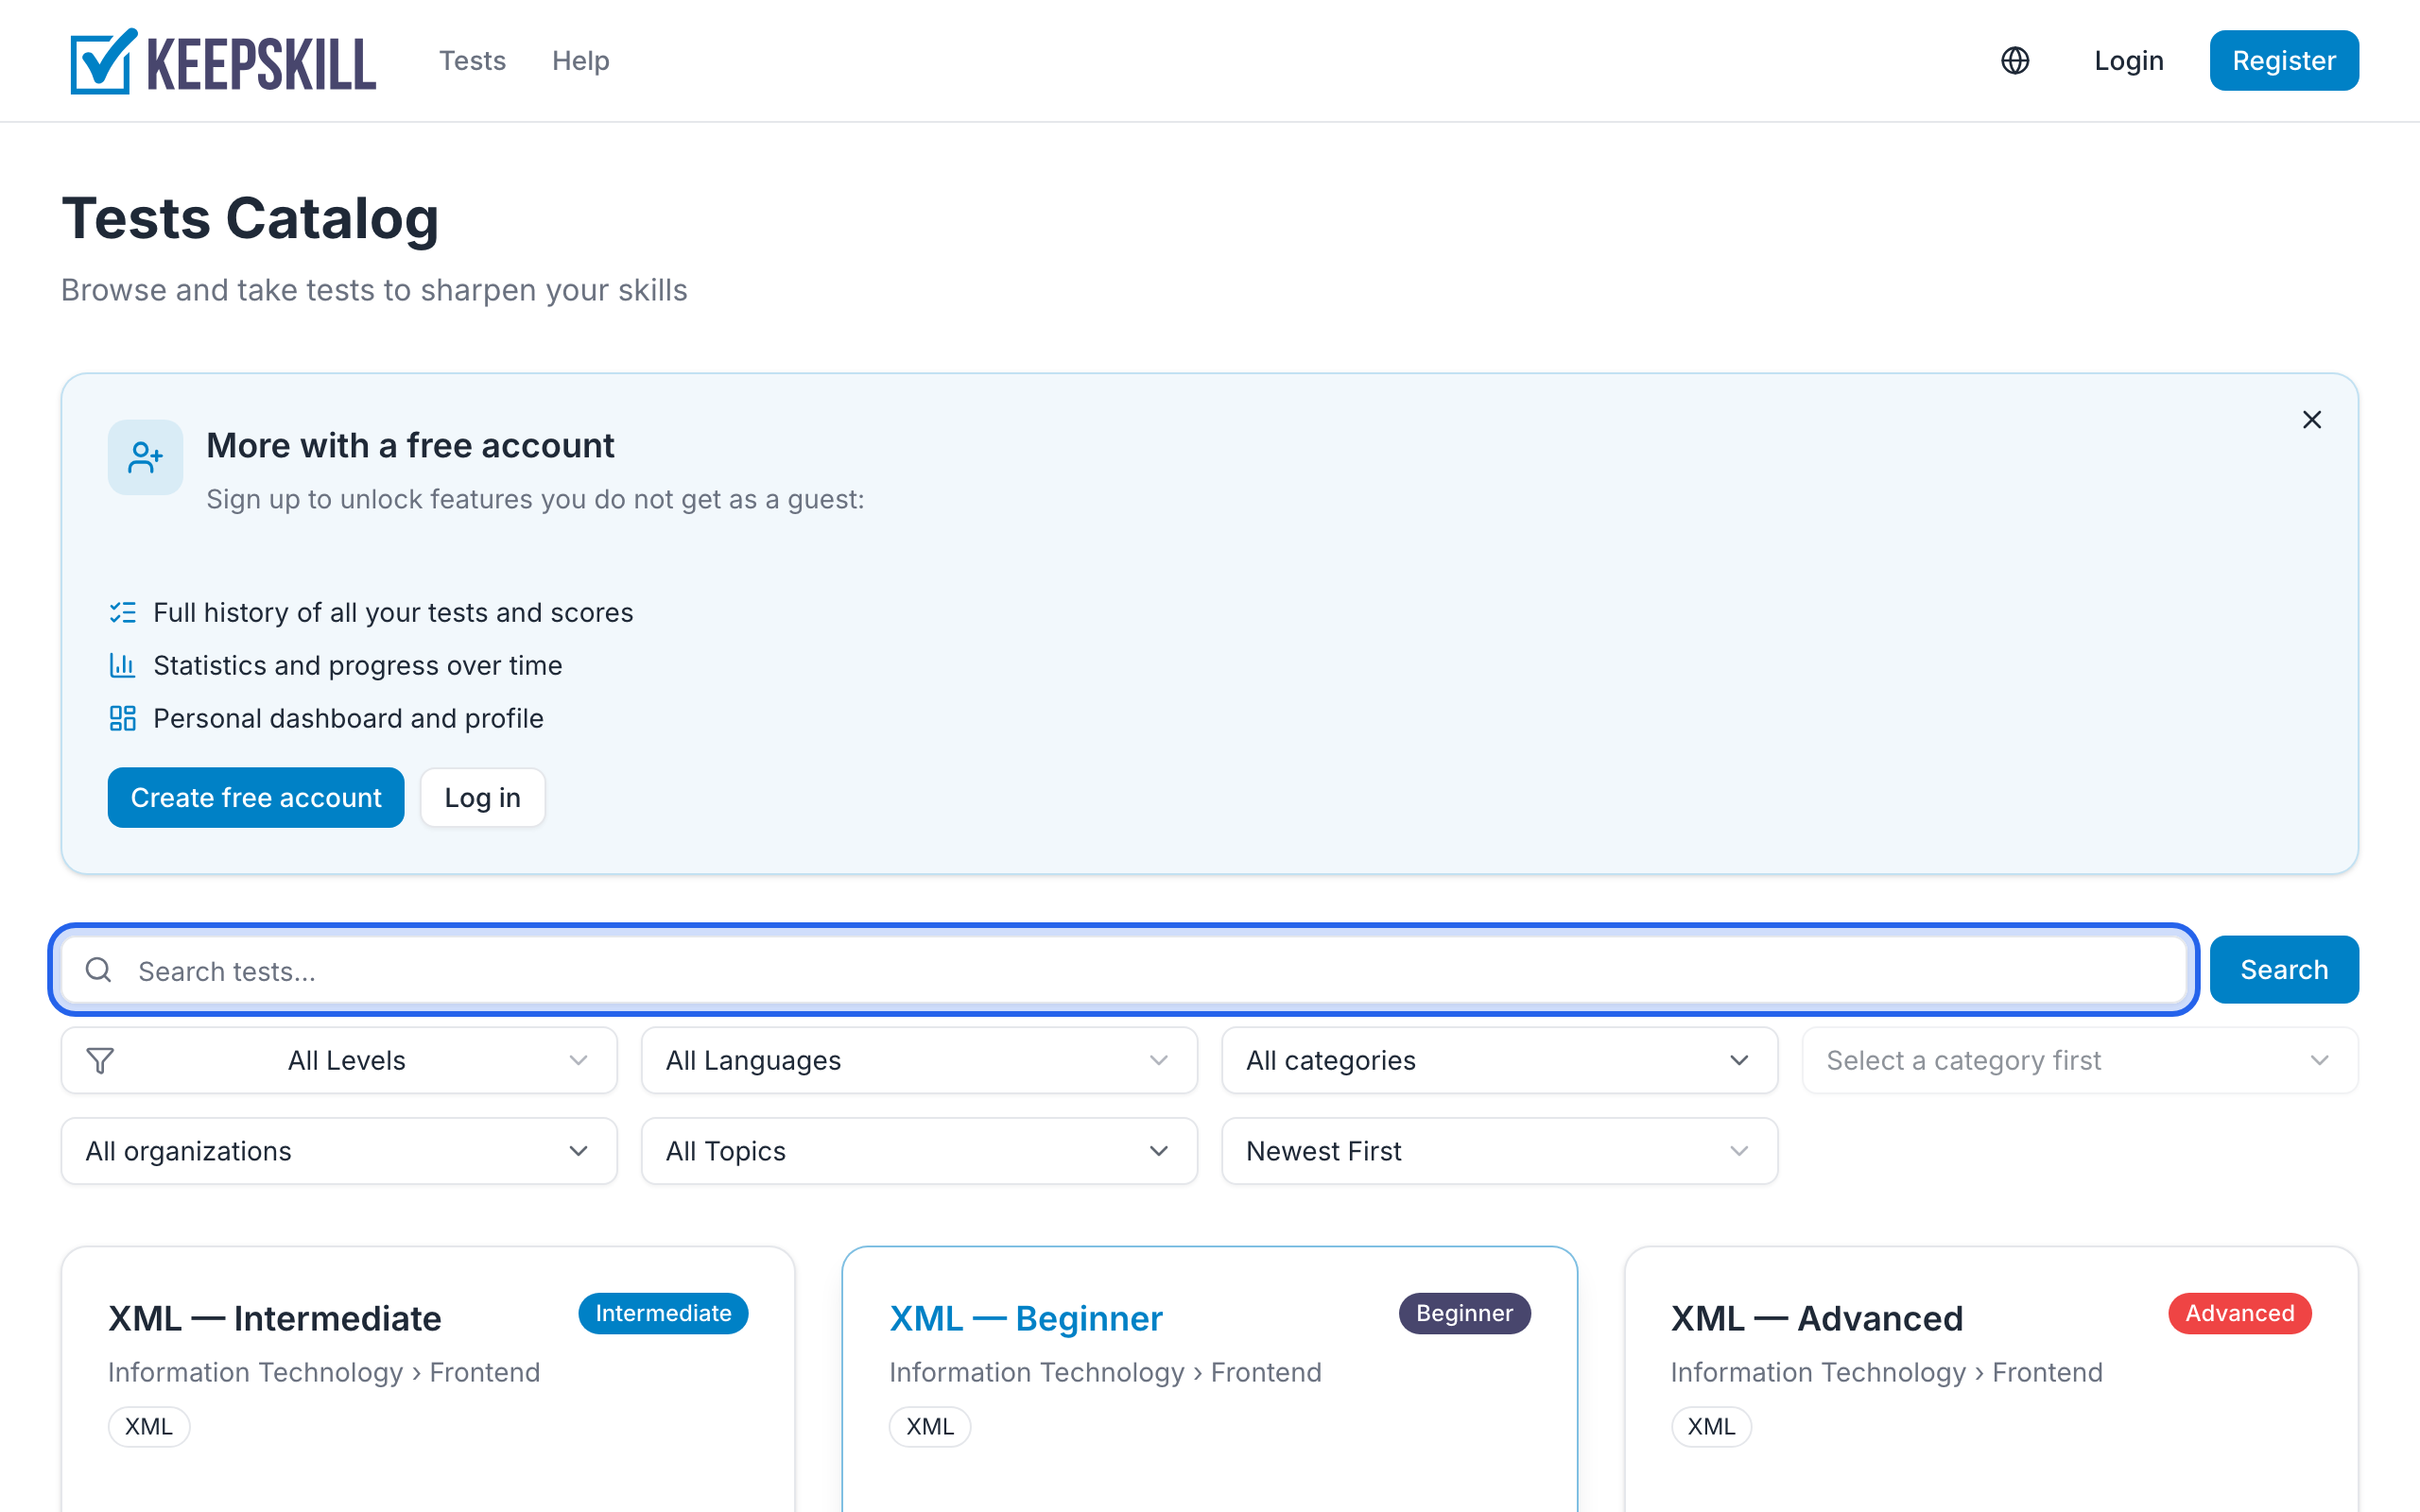The width and height of the screenshot is (2420, 1512).
Task: Focus the Search tests input field
Action: (1124, 970)
